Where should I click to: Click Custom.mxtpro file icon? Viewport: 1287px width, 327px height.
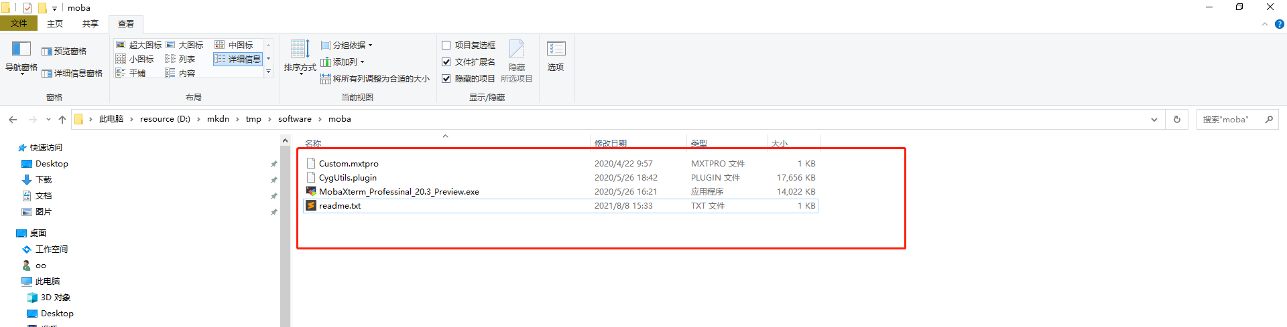(x=311, y=163)
